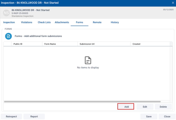This screenshot has height=120, width=176.
Task: Click the empty-state document icon
Action: 88,60
